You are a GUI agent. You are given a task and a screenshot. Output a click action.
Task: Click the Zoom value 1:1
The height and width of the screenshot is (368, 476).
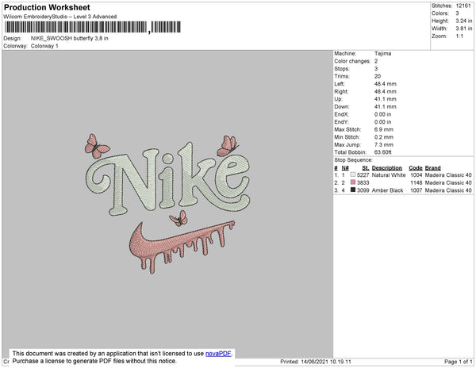pos(459,36)
